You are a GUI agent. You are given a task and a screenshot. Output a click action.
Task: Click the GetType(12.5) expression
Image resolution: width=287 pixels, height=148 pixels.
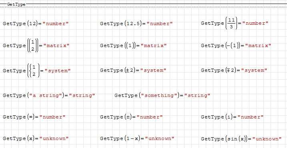tap(136, 24)
